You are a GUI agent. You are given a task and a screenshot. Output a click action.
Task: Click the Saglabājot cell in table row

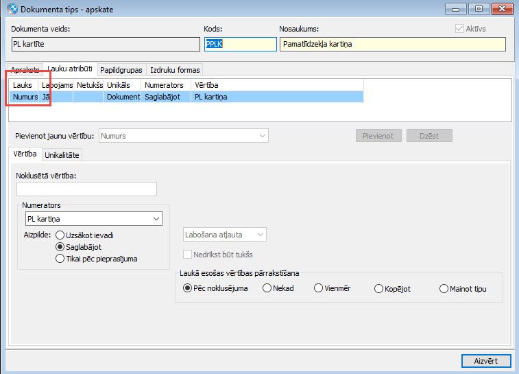pos(166,97)
